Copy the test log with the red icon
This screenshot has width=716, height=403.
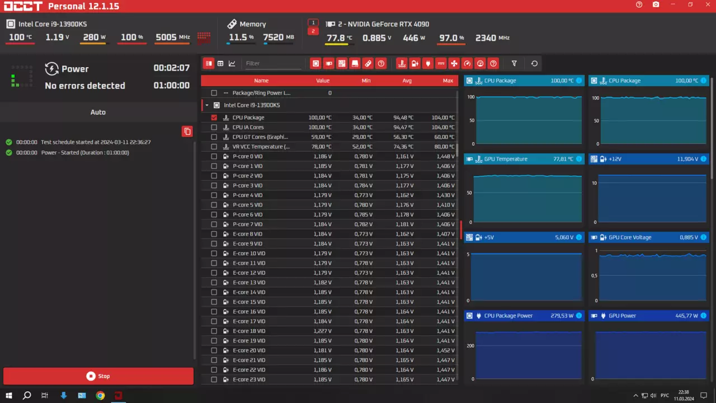[187, 132]
